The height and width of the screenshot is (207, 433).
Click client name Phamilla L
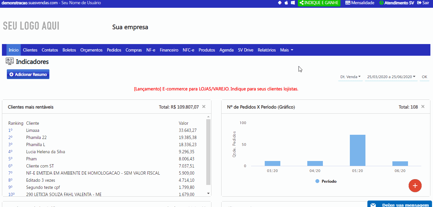[x=36, y=144]
